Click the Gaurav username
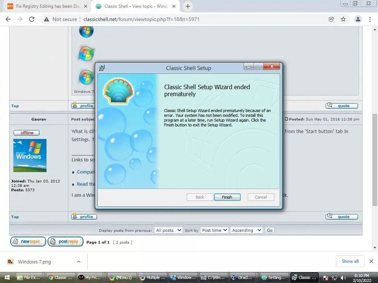The height and width of the screenshot is (283, 378). coord(38,119)
